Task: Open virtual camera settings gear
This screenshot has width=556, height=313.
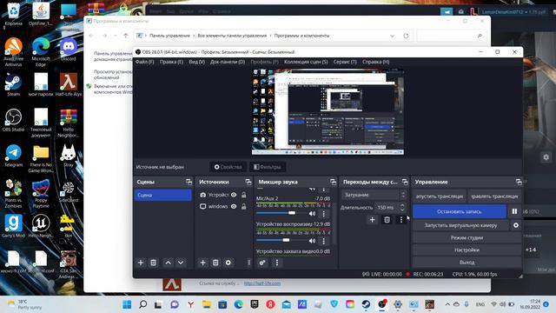Action: [x=516, y=225]
